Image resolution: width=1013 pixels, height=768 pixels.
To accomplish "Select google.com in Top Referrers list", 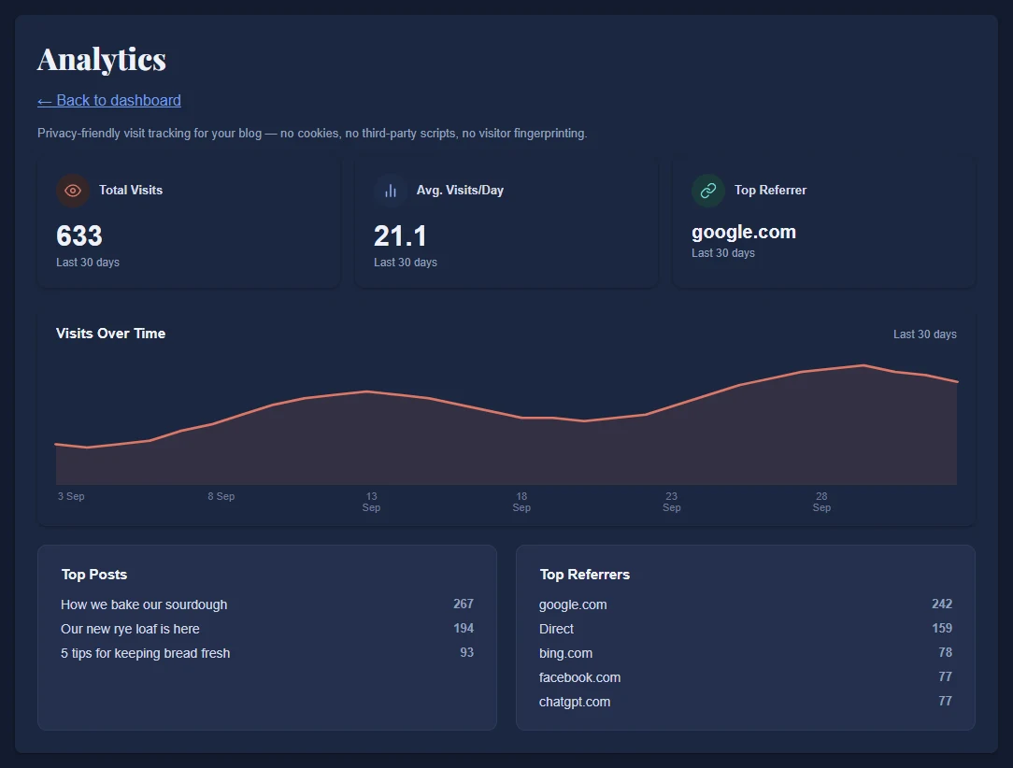I will 746,604.
